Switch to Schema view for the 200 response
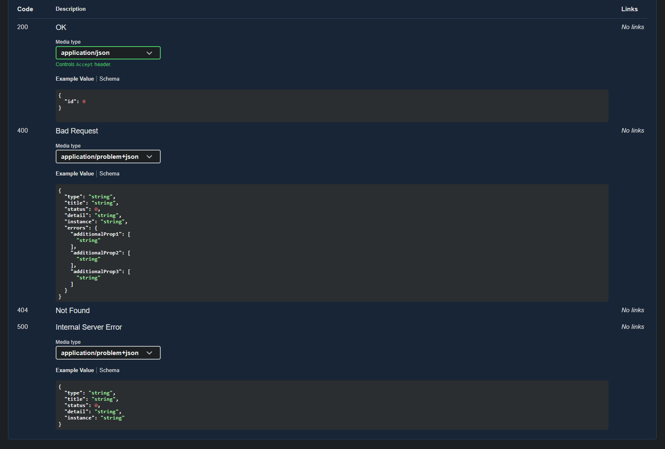665x449 pixels. pyautogui.click(x=109, y=79)
